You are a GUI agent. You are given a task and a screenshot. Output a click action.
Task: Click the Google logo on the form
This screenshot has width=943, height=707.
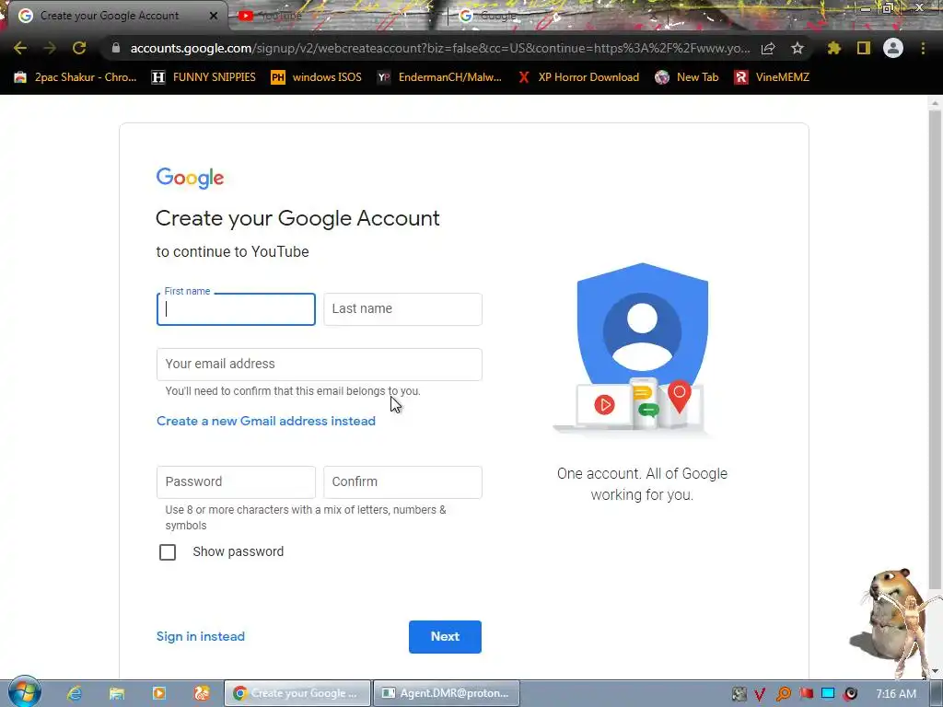(190, 178)
